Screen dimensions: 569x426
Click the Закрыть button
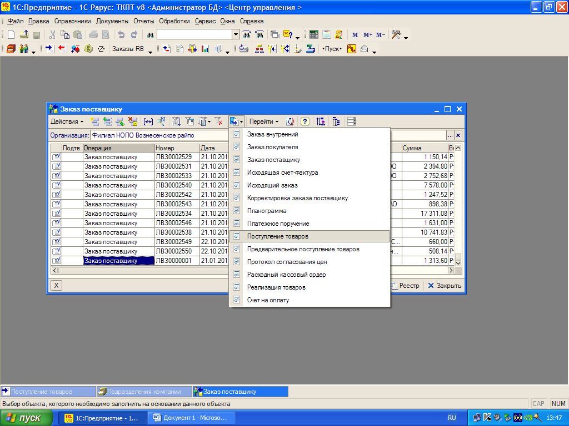[445, 286]
